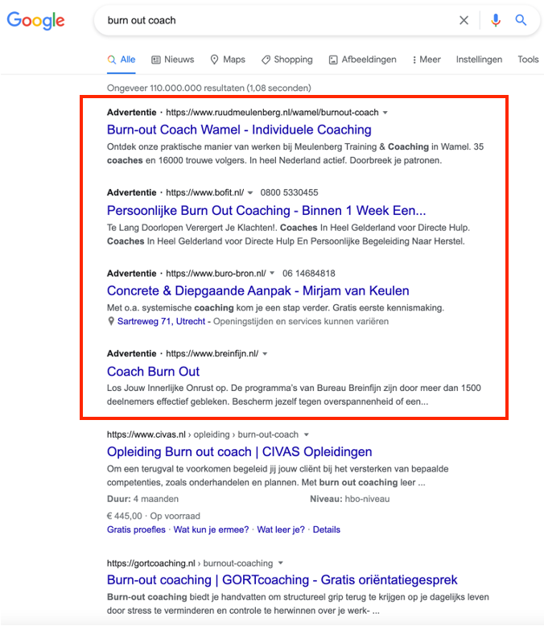Click the 'Wat kun je ermee?' sitelink
544x626 pixels.
click(x=211, y=529)
